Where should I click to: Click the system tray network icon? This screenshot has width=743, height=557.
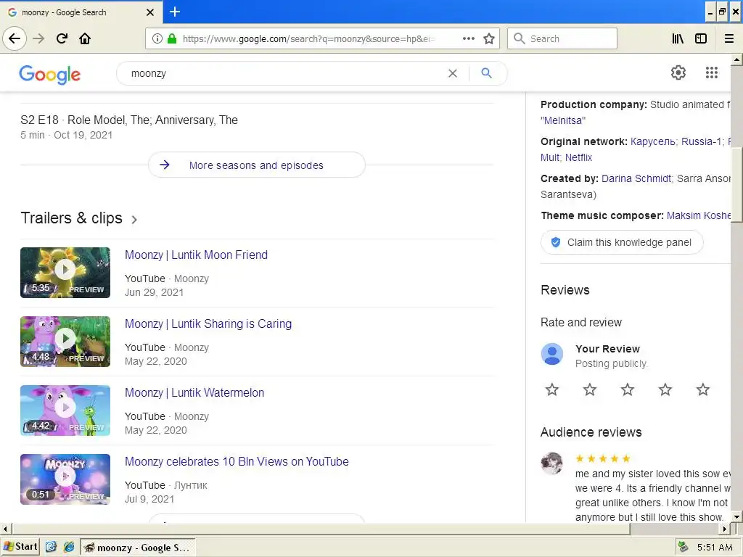tap(684, 547)
